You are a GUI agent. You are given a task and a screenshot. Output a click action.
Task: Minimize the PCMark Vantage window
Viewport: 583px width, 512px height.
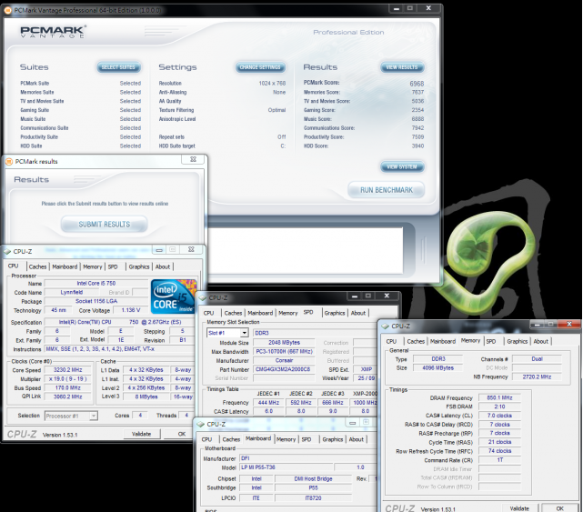pyautogui.click(x=397, y=8)
